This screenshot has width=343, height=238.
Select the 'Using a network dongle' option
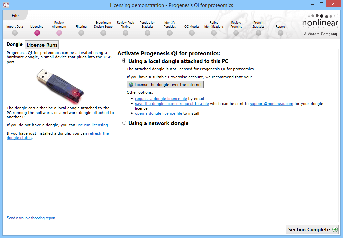click(124, 123)
